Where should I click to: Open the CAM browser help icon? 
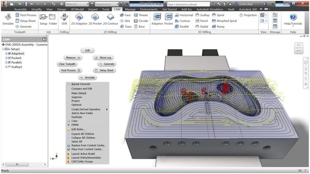44,39
